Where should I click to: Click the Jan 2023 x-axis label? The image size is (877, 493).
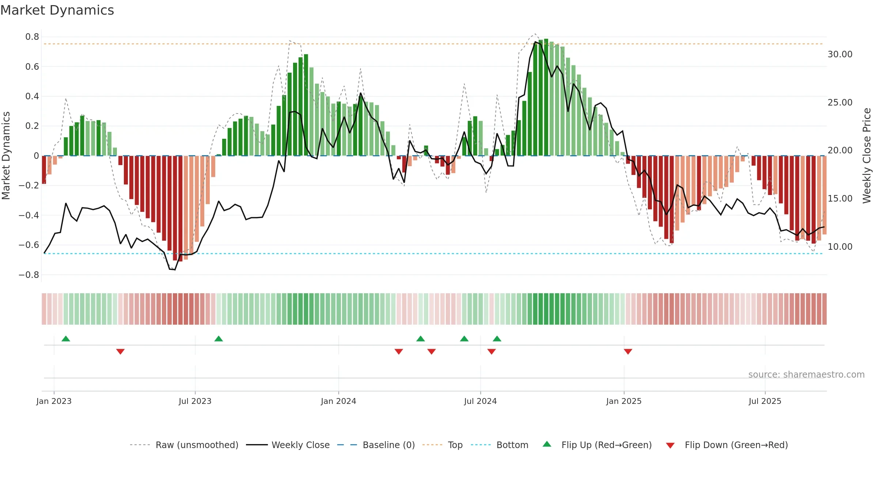pyautogui.click(x=54, y=401)
